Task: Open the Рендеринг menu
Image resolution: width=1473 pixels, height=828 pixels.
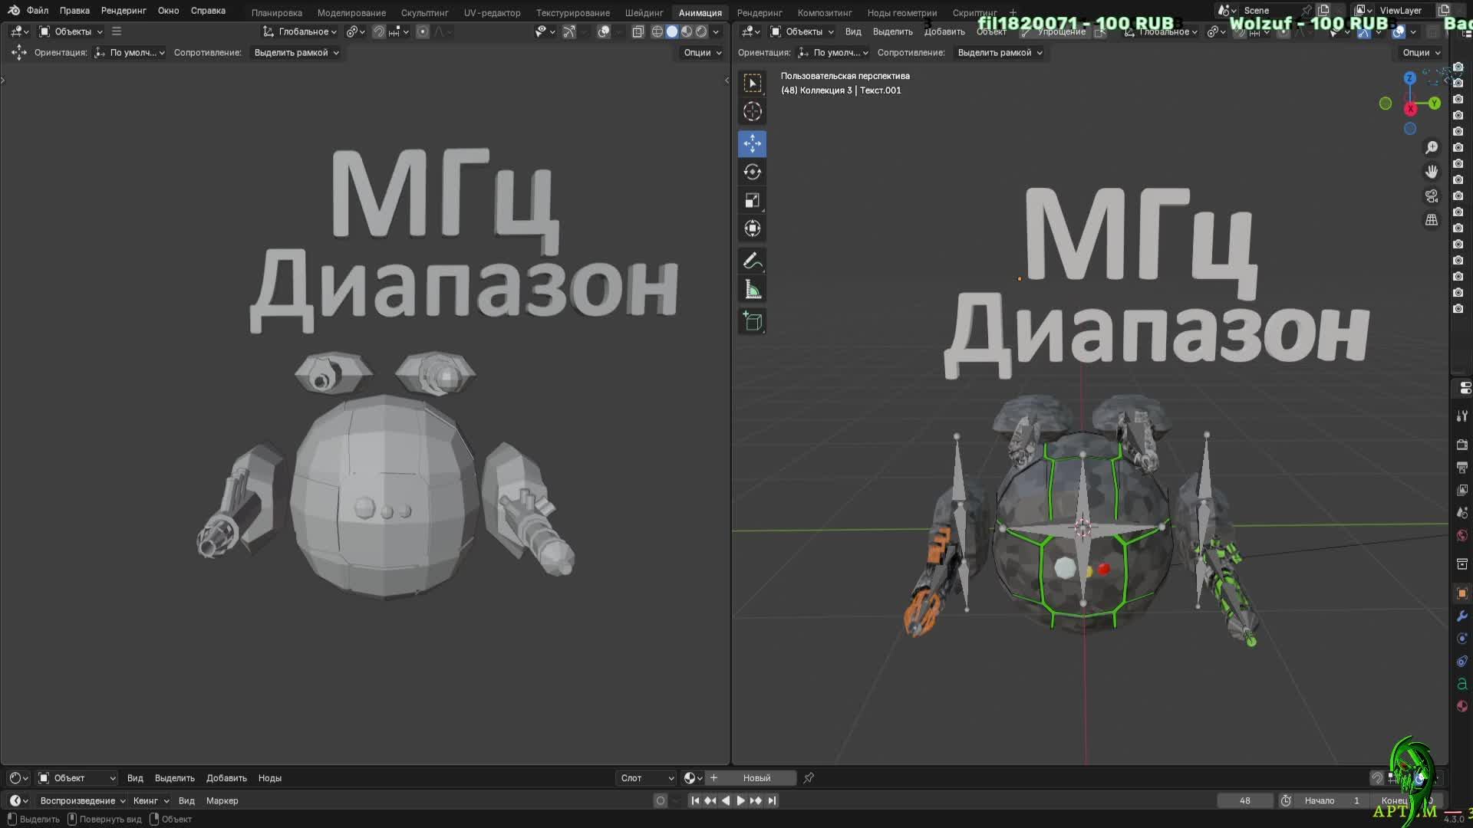Action: tap(123, 11)
